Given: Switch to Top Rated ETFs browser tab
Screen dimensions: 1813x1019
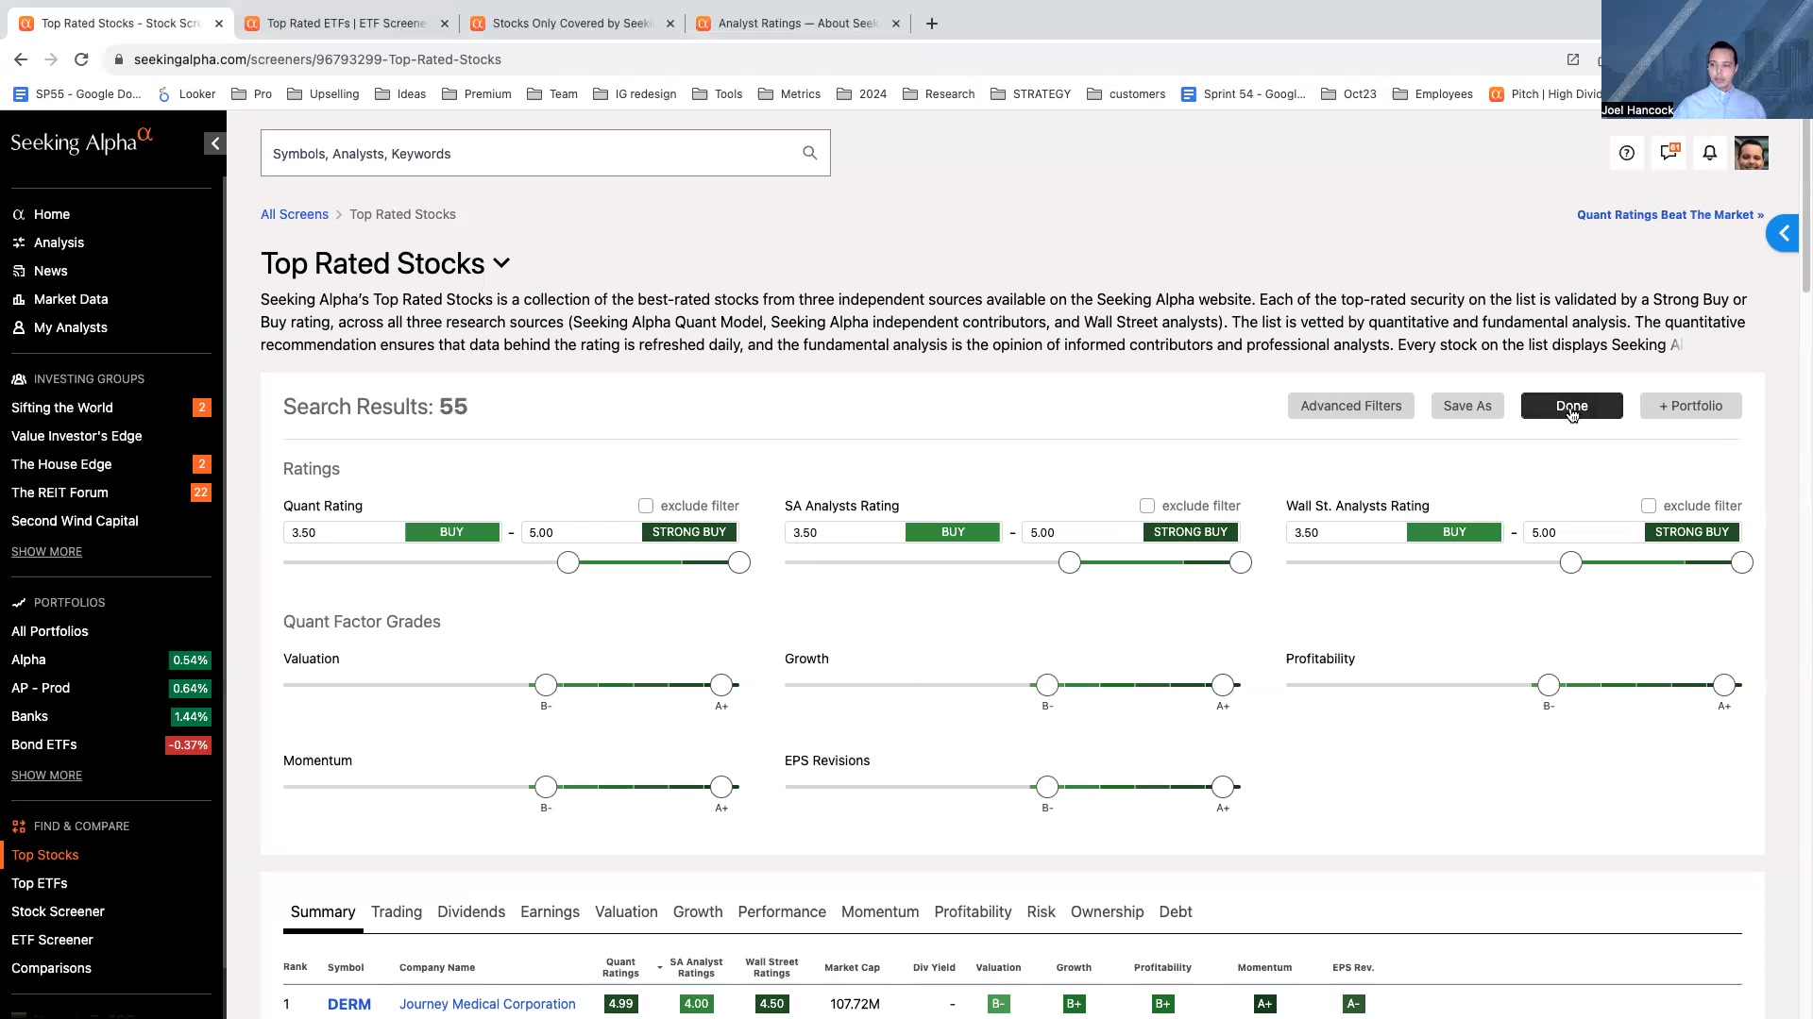Looking at the screenshot, I should (346, 24).
